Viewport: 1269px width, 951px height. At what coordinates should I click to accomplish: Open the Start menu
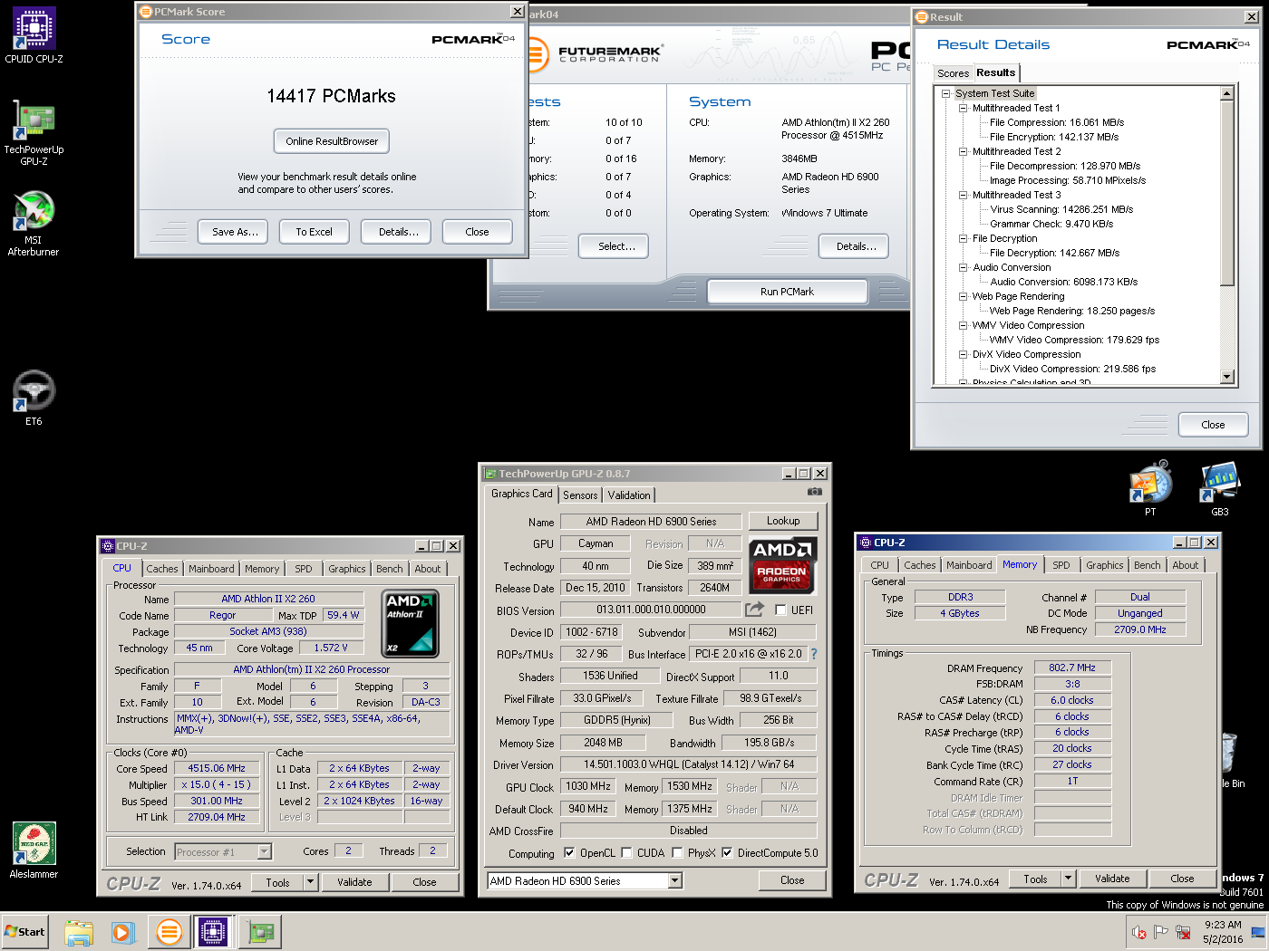[24, 932]
